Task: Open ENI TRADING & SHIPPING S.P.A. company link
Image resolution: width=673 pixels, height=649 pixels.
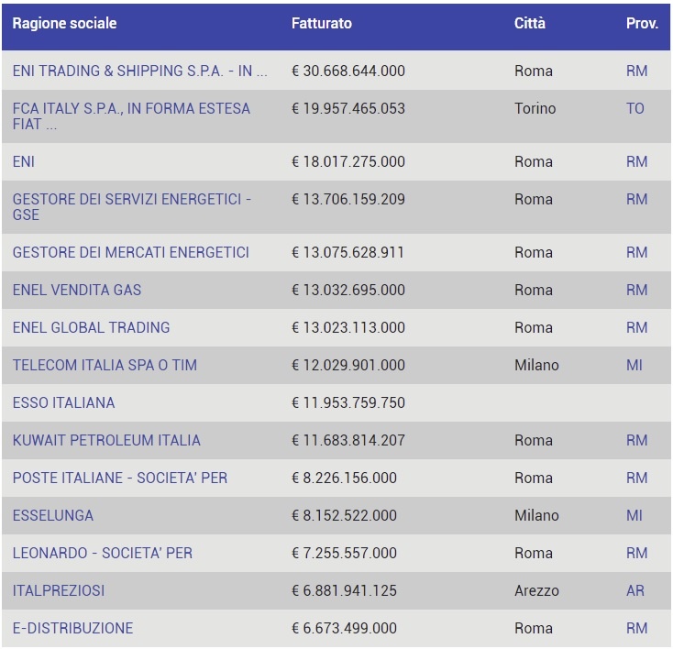Action: tap(140, 71)
